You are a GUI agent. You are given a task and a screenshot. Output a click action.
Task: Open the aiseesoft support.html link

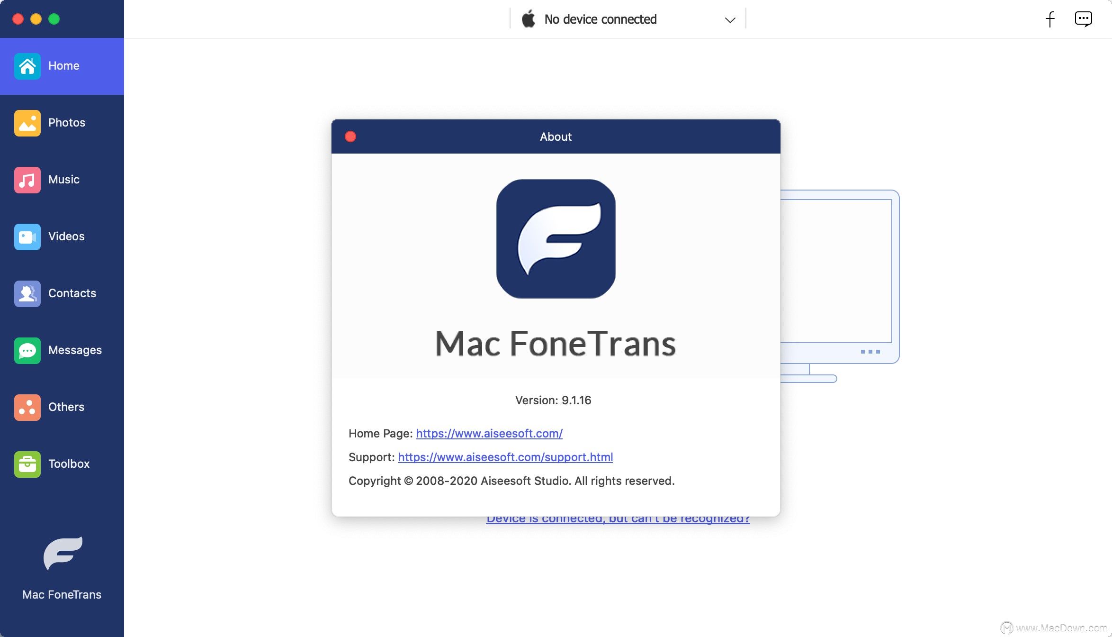coord(505,457)
